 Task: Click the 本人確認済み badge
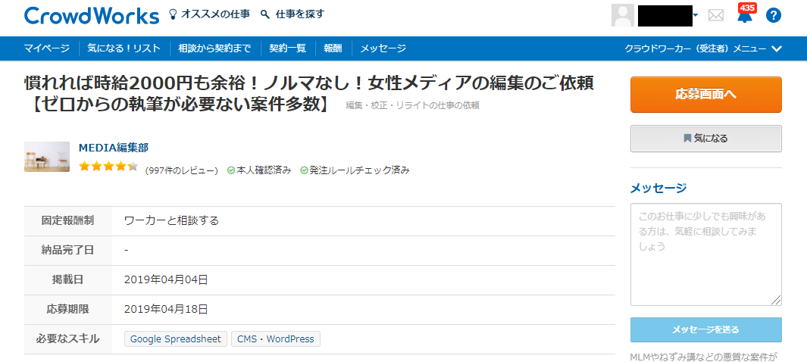pos(259,170)
